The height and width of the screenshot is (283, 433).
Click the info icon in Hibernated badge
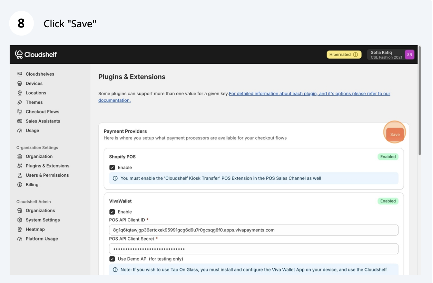tap(356, 54)
